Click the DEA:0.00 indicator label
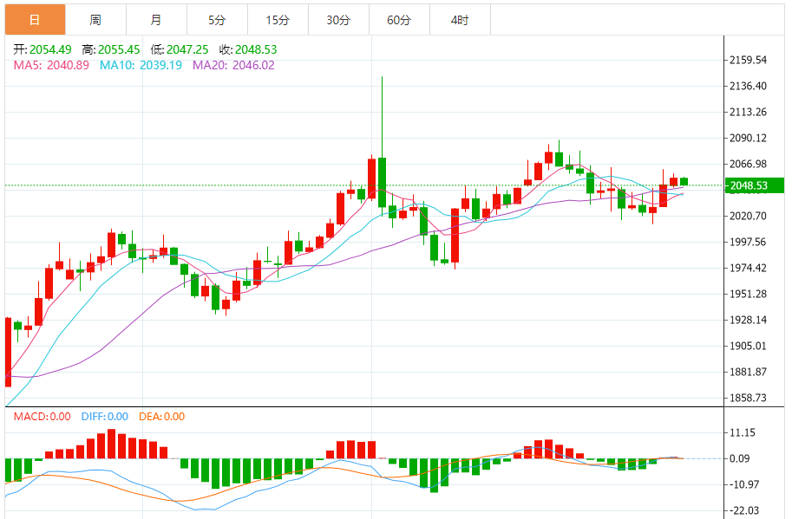Viewport: 792px width, 519px height. [x=161, y=417]
